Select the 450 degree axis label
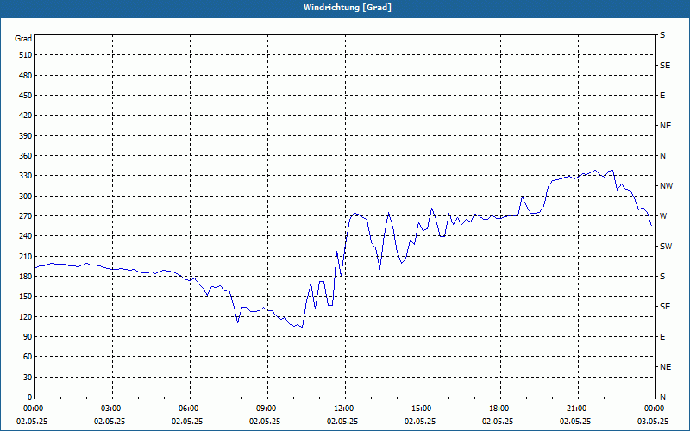Viewport: 690px width, 431px height. click(x=25, y=96)
